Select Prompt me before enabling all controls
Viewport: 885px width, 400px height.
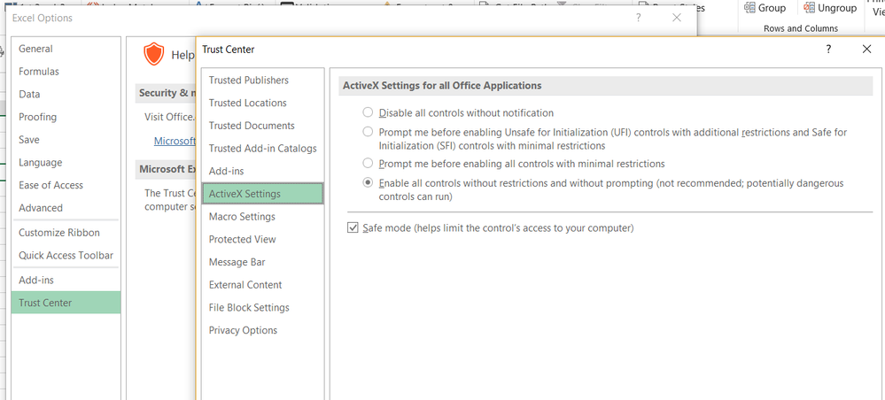click(x=368, y=164)
